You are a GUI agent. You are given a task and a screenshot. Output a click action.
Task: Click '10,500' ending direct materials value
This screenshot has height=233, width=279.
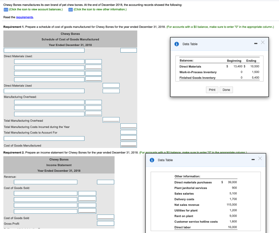coord(255,66)
